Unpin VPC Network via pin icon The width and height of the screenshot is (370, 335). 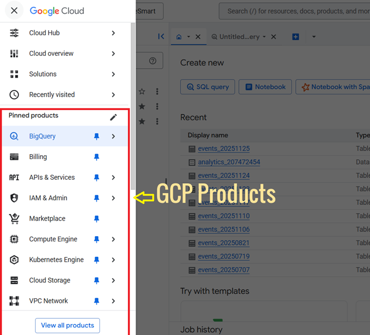[x=97, y=301]
